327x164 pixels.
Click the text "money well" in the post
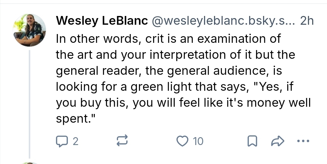pos(279,103)
